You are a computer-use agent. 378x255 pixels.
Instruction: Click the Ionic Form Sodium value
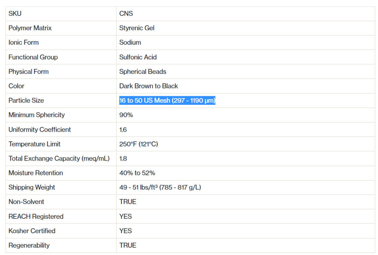[130, 42]
